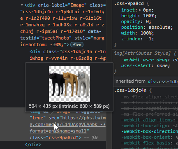The width and height of the screenshot is (178, 149).
Task: Edit the opacity: 0 value
Action: point(148,21)
